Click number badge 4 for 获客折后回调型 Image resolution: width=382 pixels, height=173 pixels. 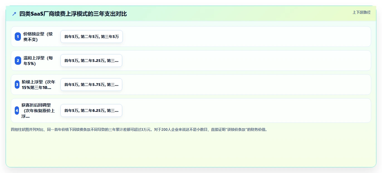(x=17, y=110)
